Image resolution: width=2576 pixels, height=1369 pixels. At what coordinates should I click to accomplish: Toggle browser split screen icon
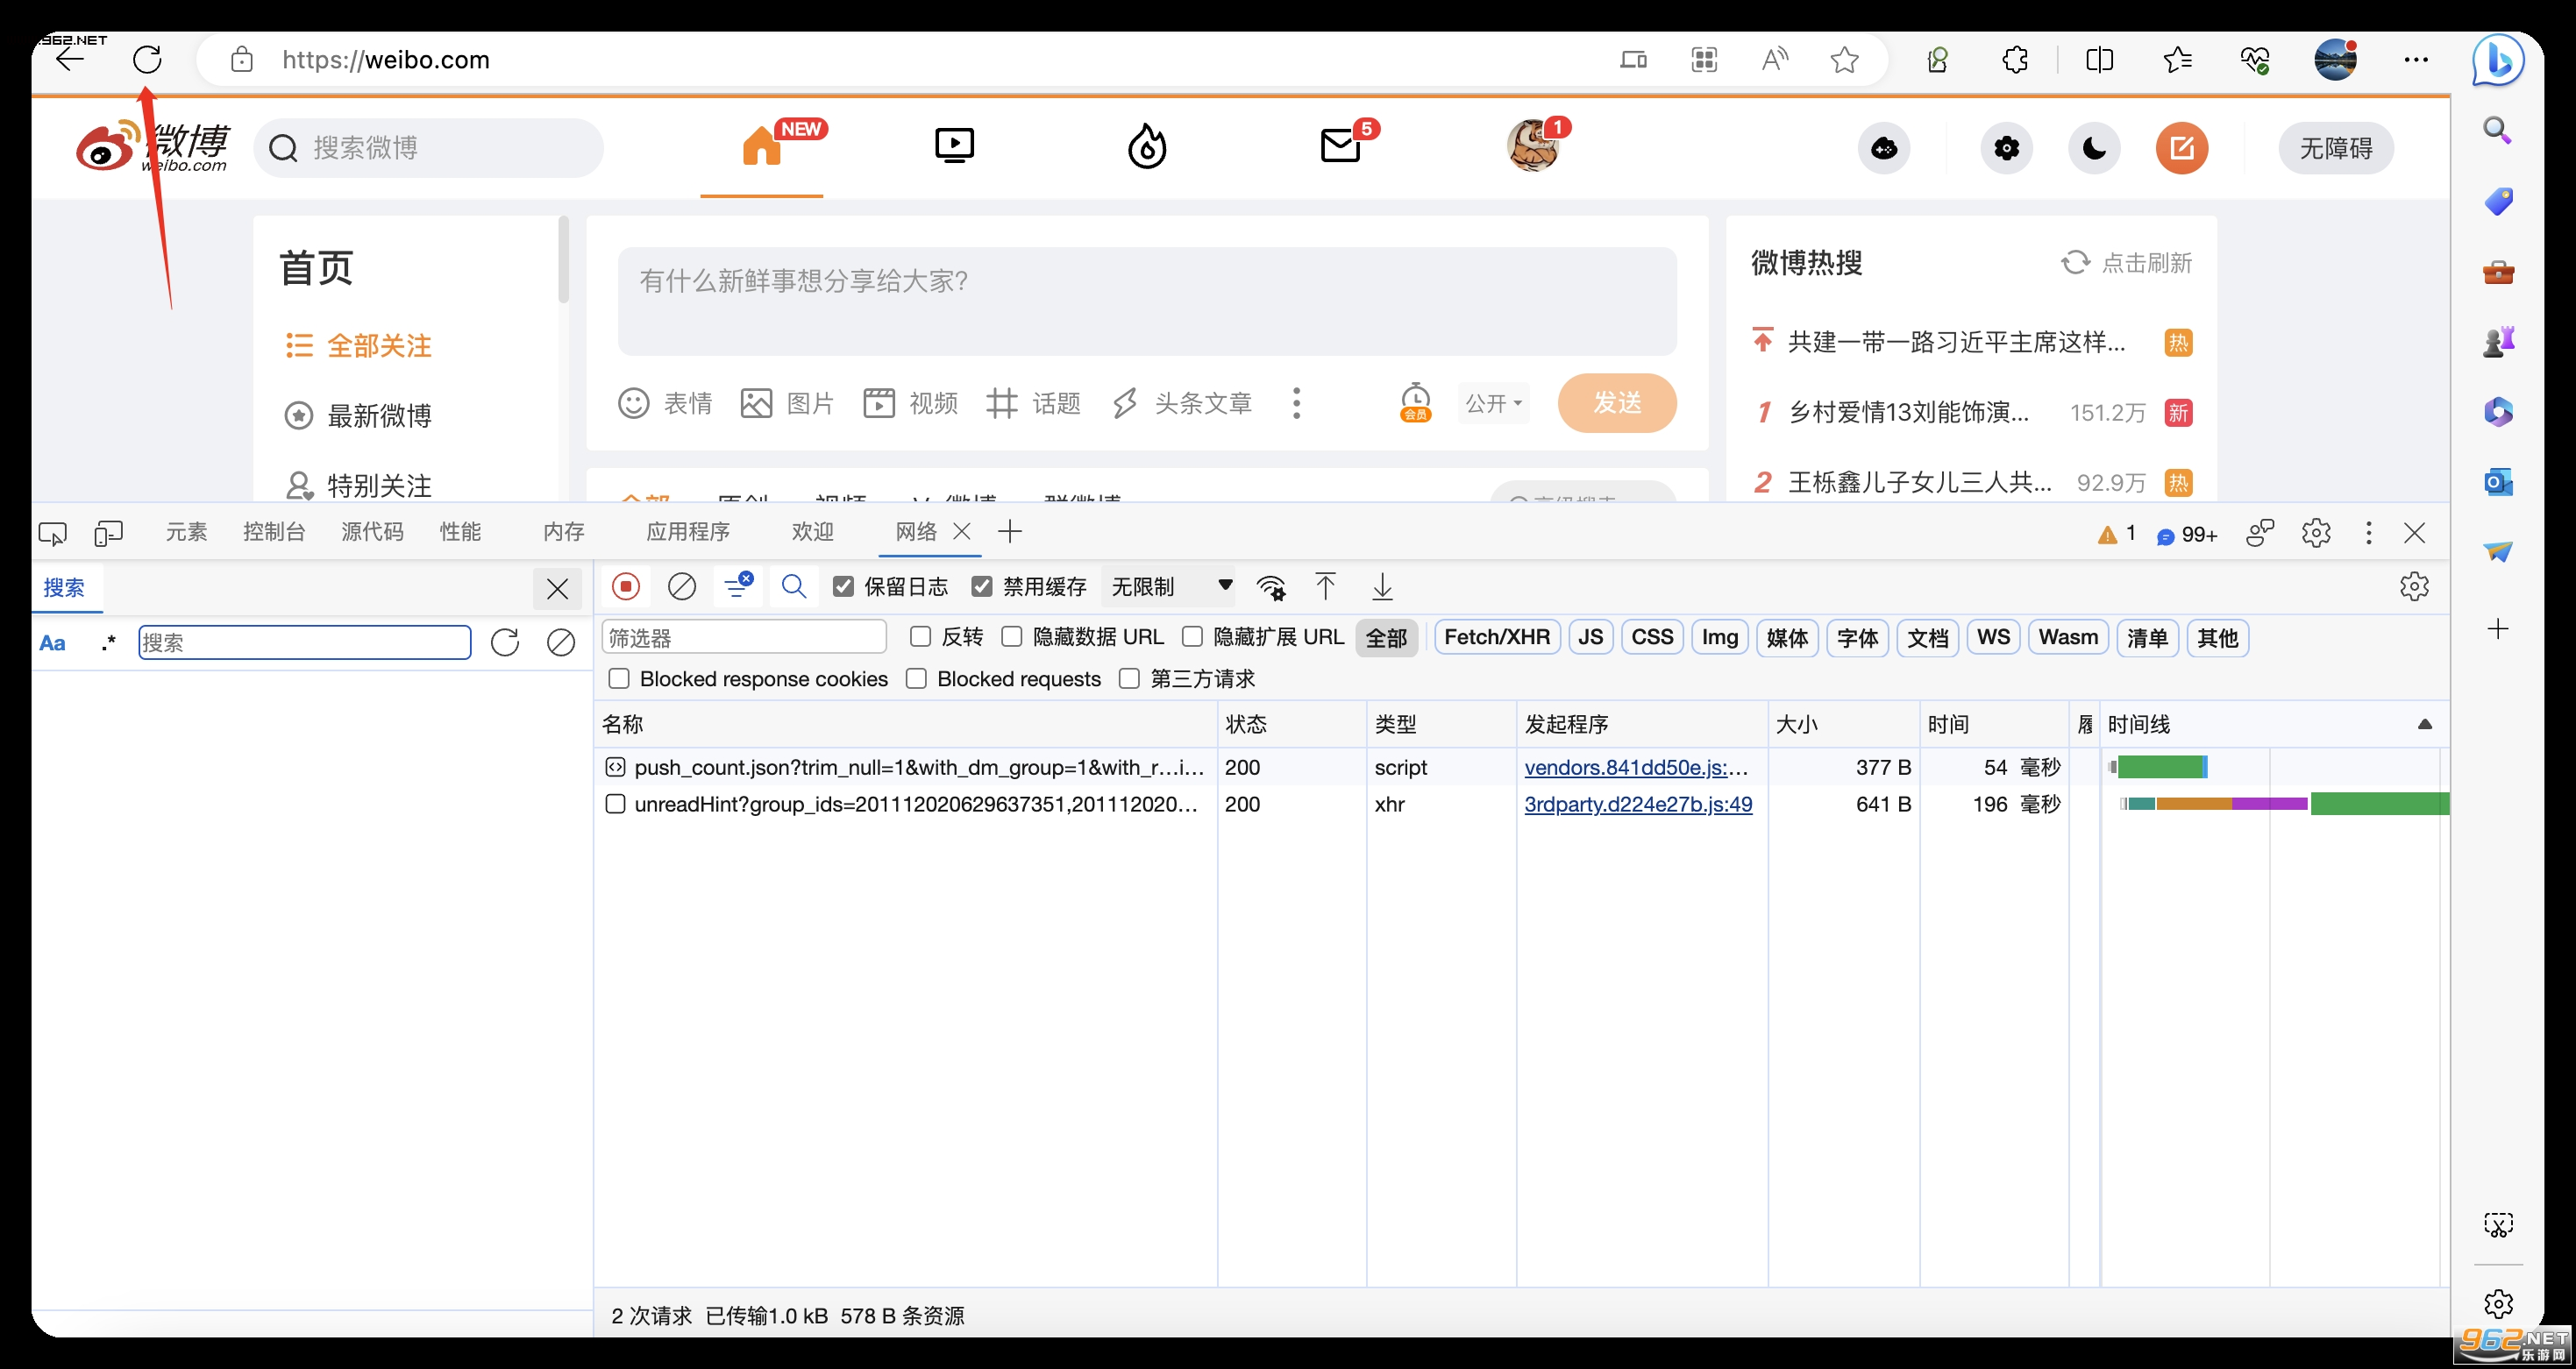point(2100,60)
